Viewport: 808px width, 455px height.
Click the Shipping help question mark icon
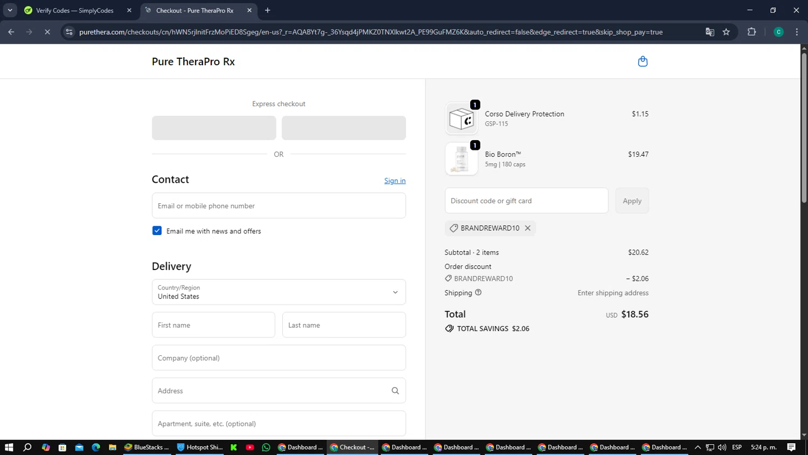pyautogui.click(x=478, y=293)
